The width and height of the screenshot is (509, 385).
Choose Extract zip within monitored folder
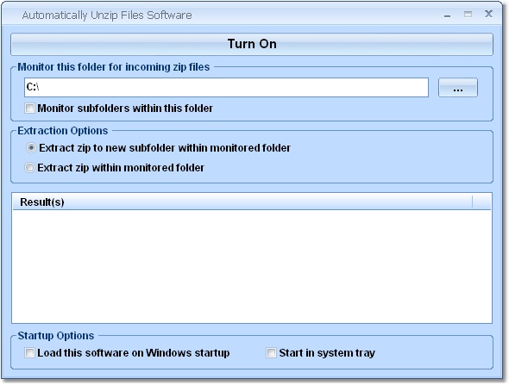pos(29,168)
